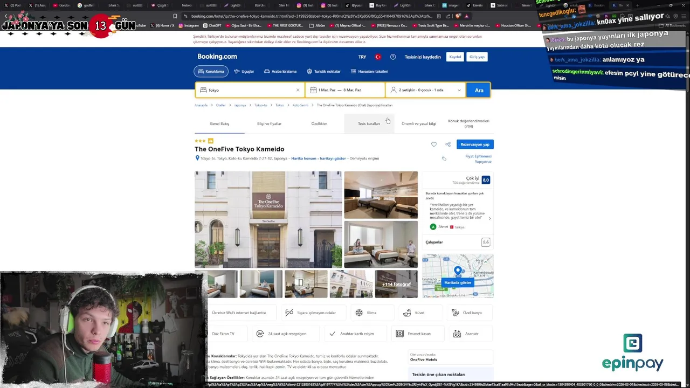The image size is (690, 388).
Task: Click the Düz Ekran TV feature
Action: [x=223, y=334]
